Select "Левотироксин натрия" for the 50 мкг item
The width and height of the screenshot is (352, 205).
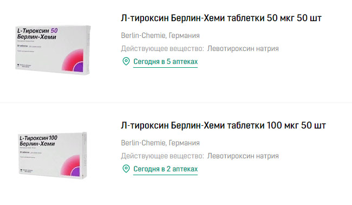click(x=243, y=49)
